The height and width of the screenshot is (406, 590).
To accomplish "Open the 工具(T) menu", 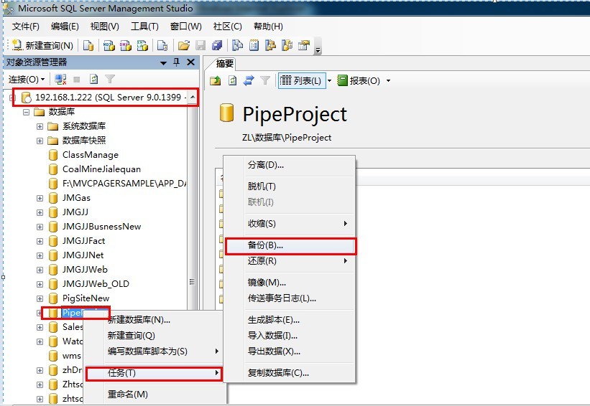I will pos(144,27).
